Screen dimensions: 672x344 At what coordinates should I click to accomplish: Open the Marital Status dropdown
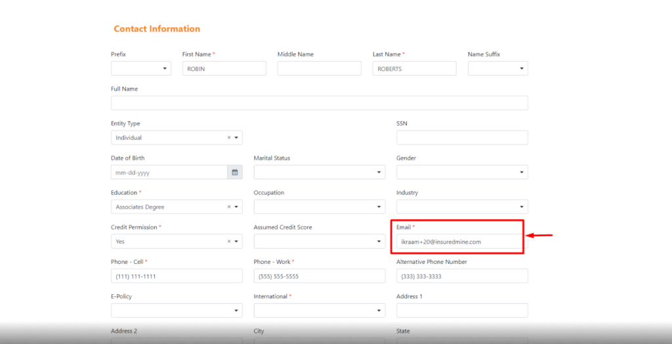click(320, 172)
